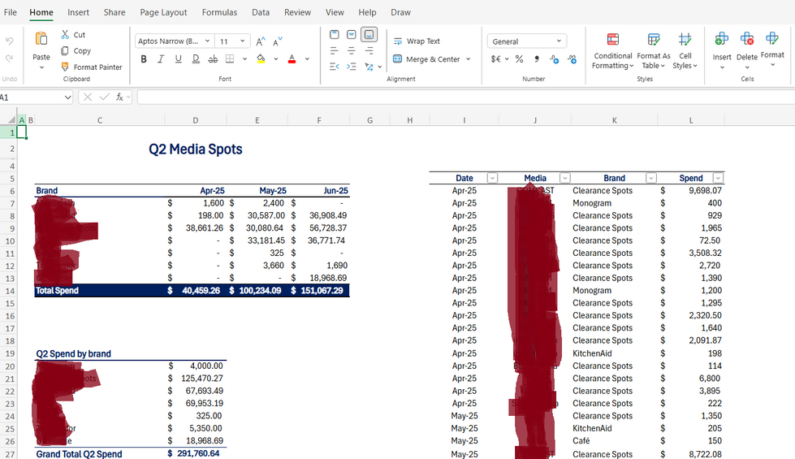Click the Merge & Center button
795x459 pixels.
(x=426, y=58)
